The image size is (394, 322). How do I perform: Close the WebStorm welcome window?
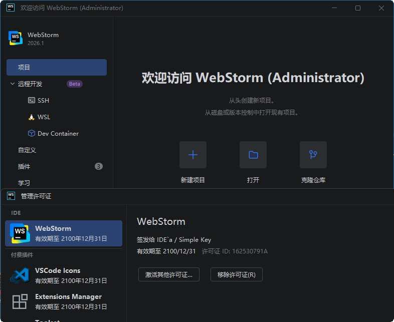[381, 8]
